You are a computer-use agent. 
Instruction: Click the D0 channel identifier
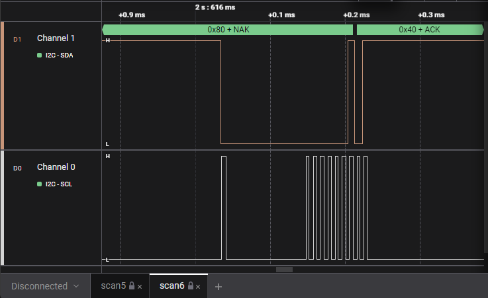(18, 168)
